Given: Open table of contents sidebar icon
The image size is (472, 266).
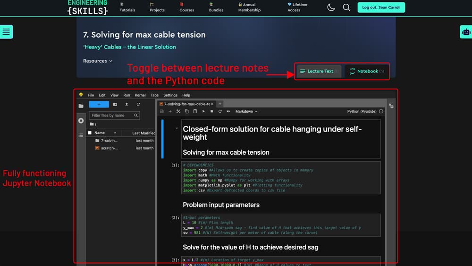Looking at the screenshot, I should coord(81,135).
